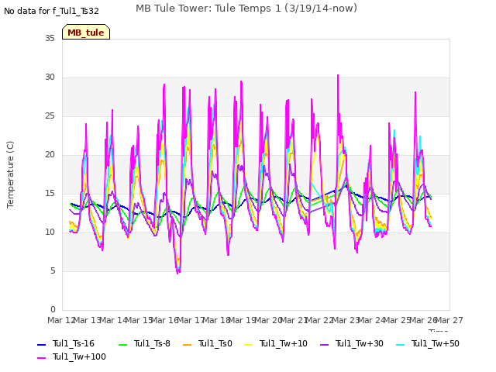496x372 pixels.
Task: Select the Tul1_Tw+30 legend entry
Action: coord(352,343)
